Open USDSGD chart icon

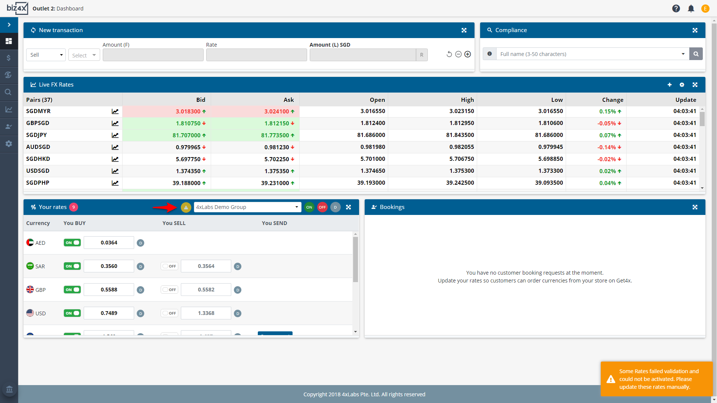tap(115, 171)
